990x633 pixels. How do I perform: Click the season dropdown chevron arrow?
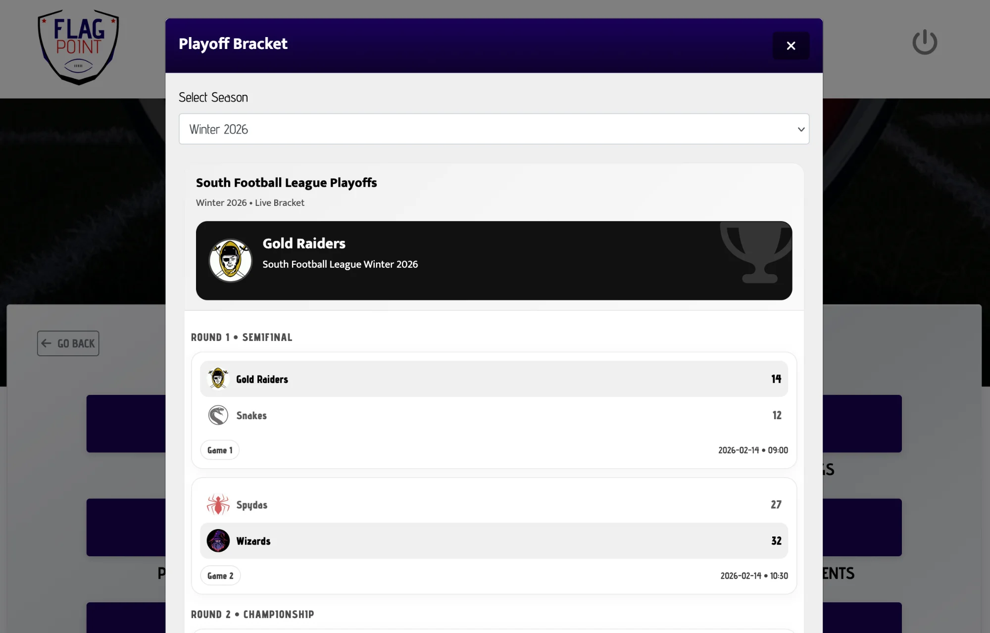pyautogui.click(x=800, y=129)
